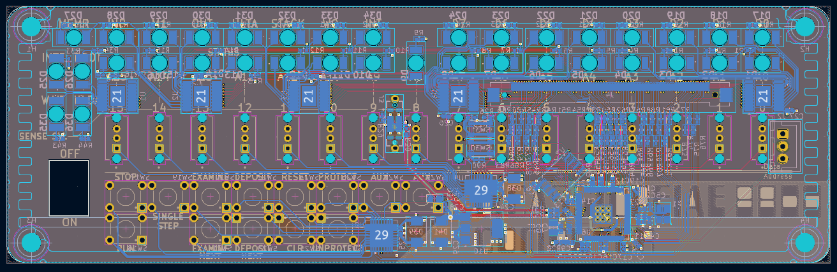Select the H2 mounting hole at top-right
837x272 pixels.
(805, 26)
